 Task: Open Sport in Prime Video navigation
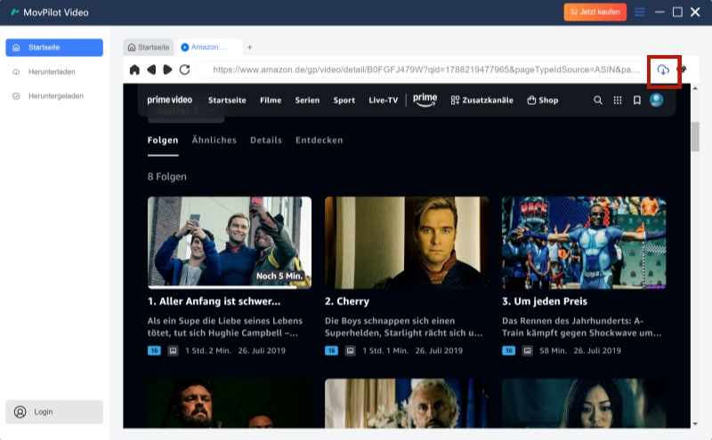344,100
